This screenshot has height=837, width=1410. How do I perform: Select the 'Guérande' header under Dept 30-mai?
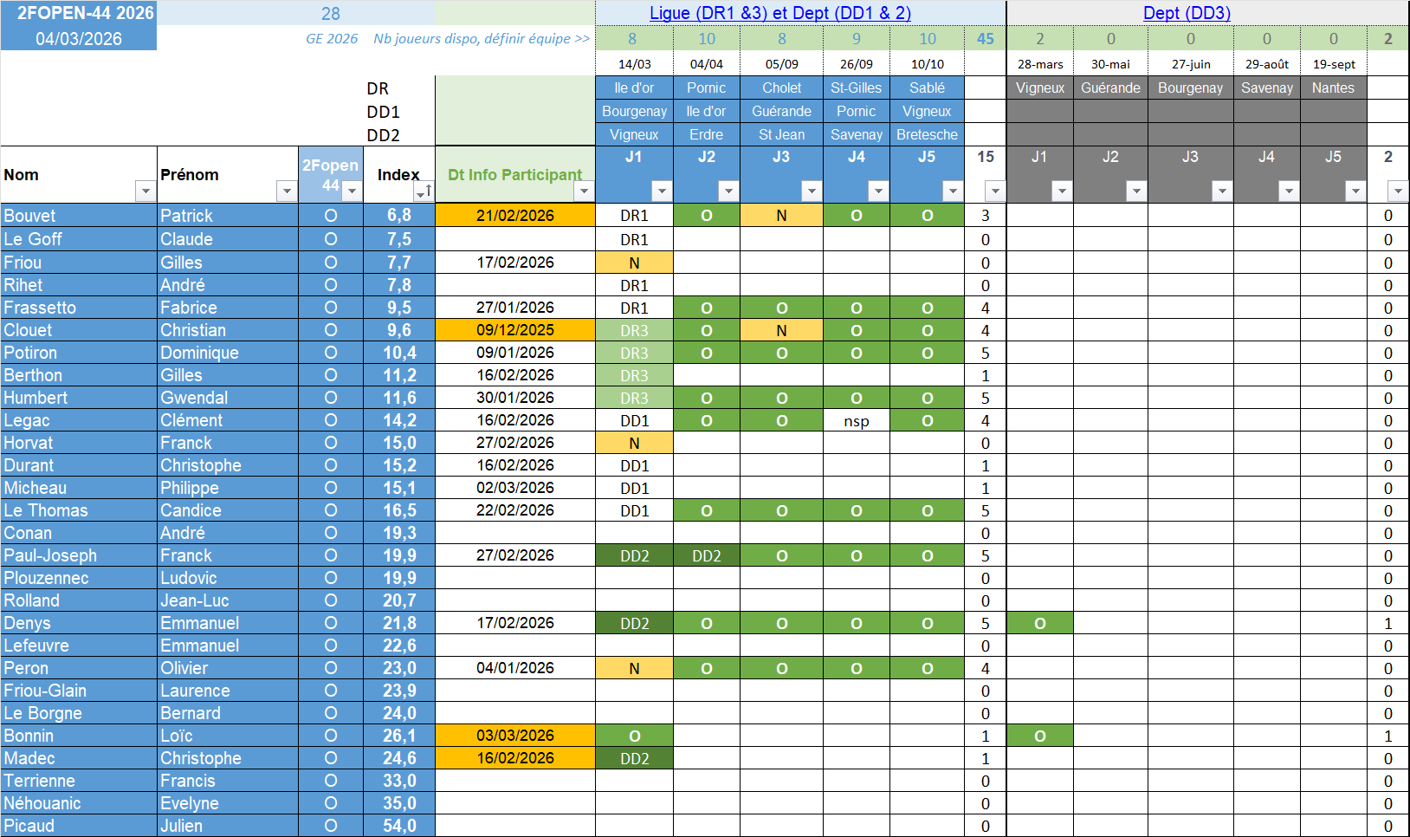(1110, 88)
